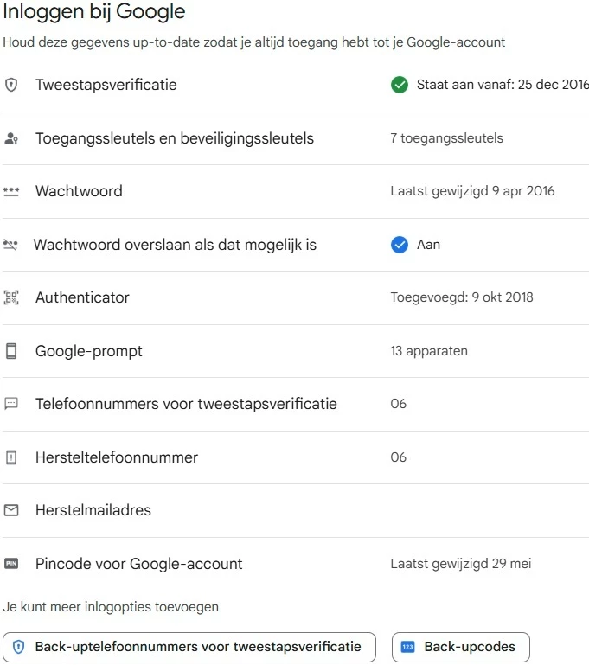589x665 pixels.
Task: Click the envelope icon beside Herstelmailadres
Action: 11,510
